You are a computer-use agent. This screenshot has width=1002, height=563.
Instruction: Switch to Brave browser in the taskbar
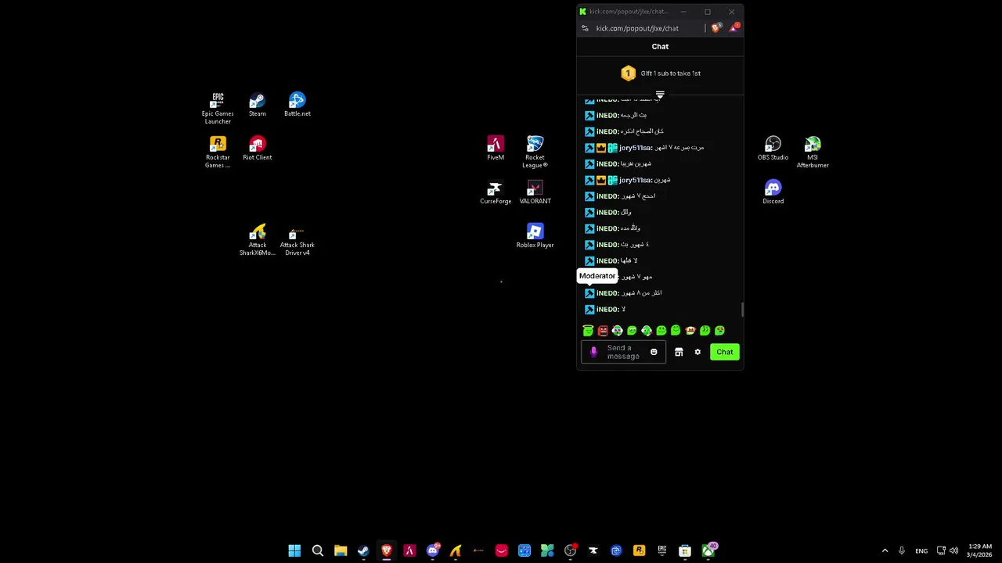click(x=387, y=551)
